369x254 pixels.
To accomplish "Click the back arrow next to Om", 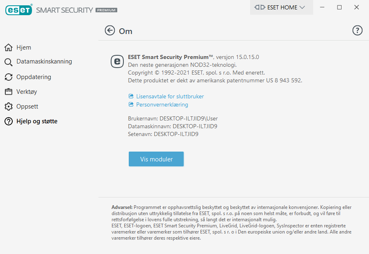I will click(x=109, y=31).
